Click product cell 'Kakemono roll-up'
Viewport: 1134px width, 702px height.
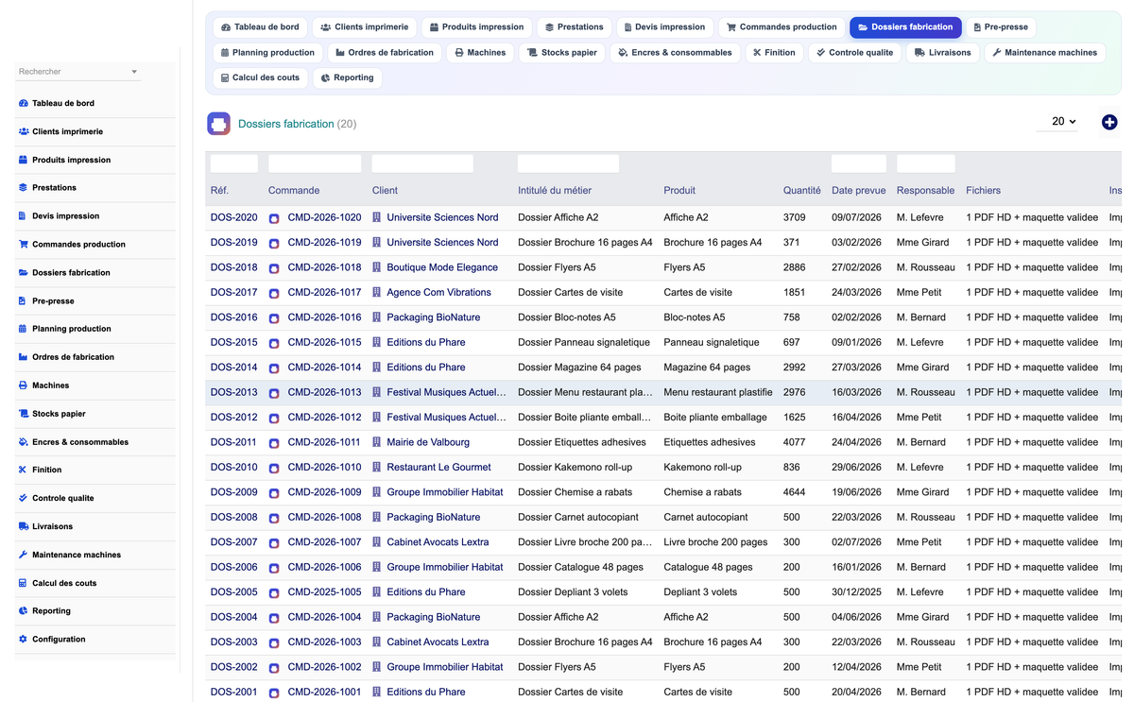(x=702, y=467)
